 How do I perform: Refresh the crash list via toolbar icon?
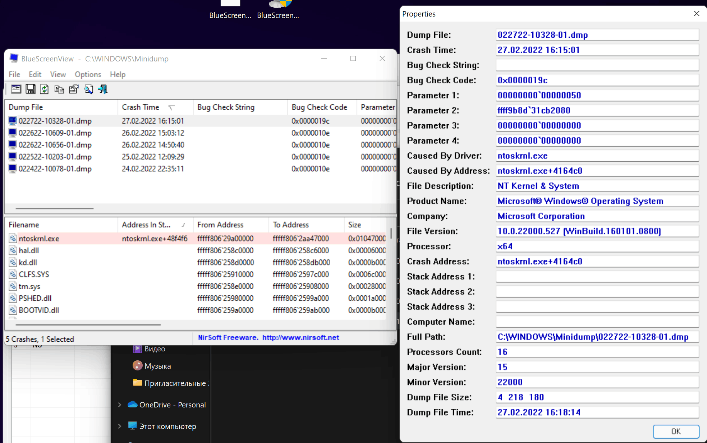pos(44,89)
